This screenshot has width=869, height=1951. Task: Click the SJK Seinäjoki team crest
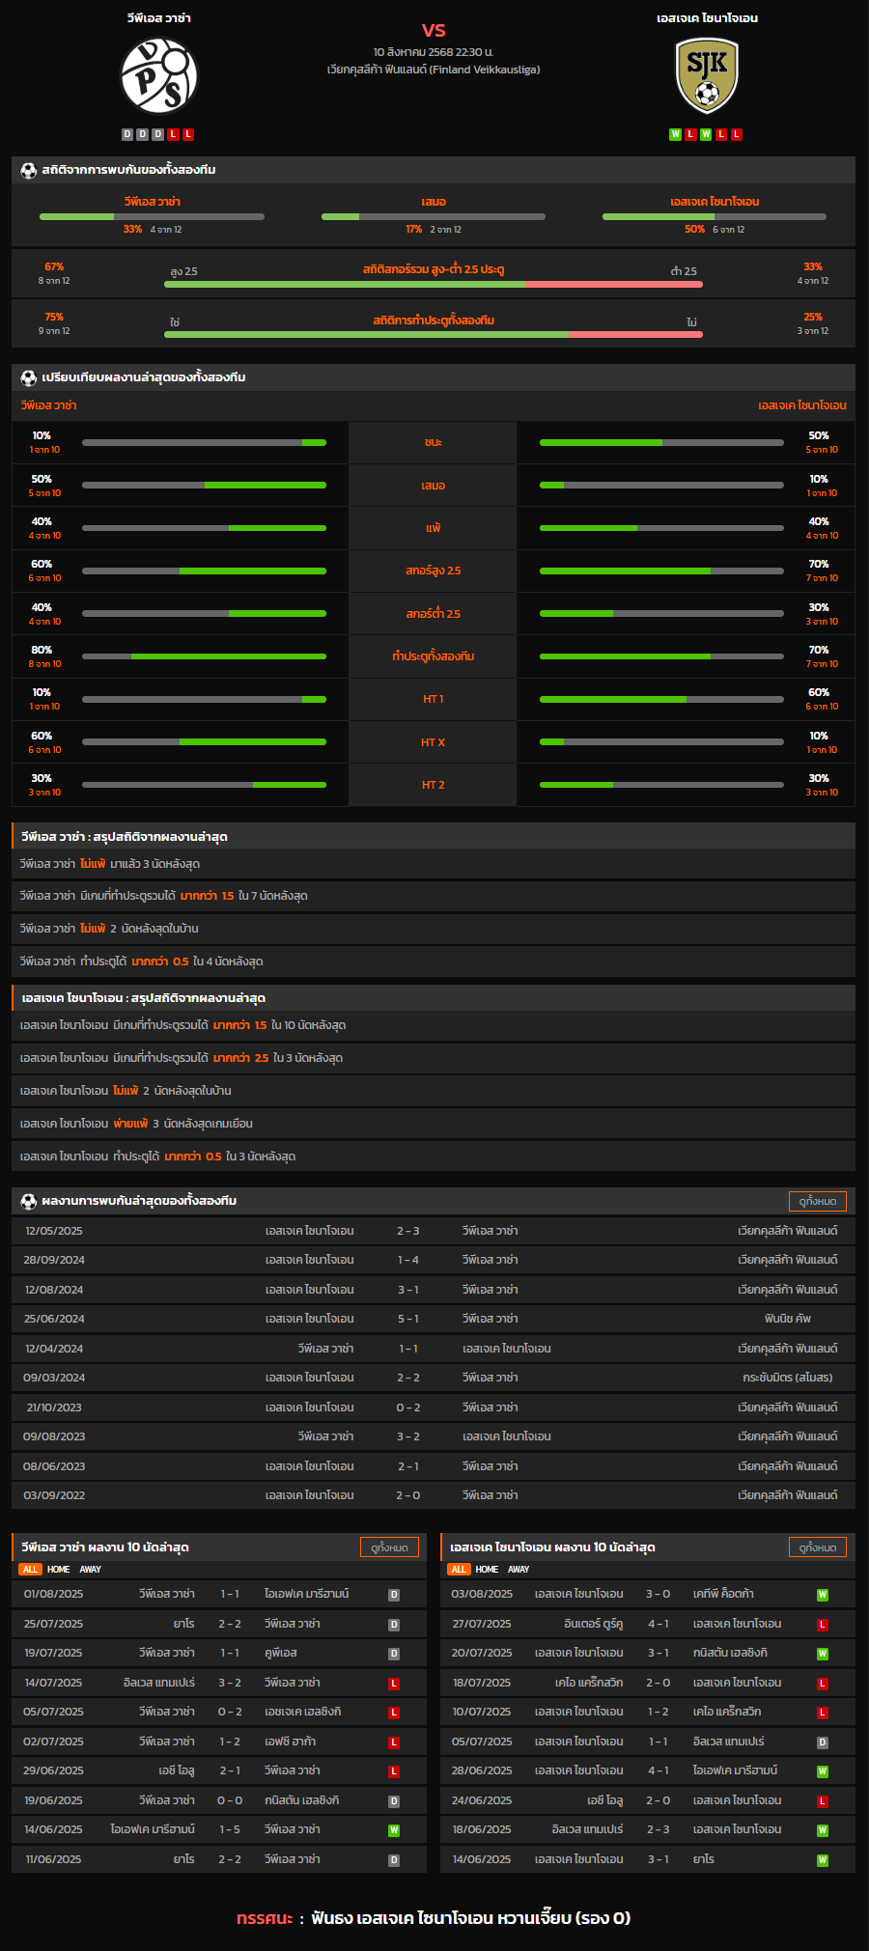[x=707, y=75]
